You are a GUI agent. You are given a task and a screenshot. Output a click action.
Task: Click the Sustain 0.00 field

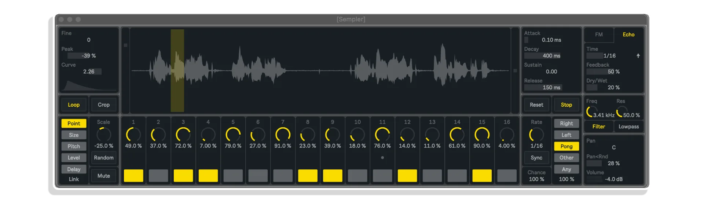click(x=551, y=71)
